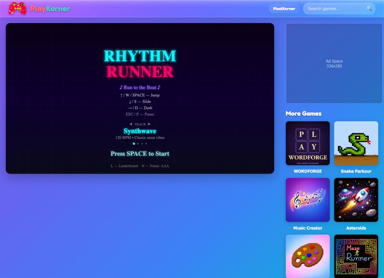Click the Synthwave track name

tap(140, 131)
